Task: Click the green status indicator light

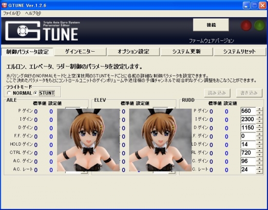Action: tap(259, 25)
